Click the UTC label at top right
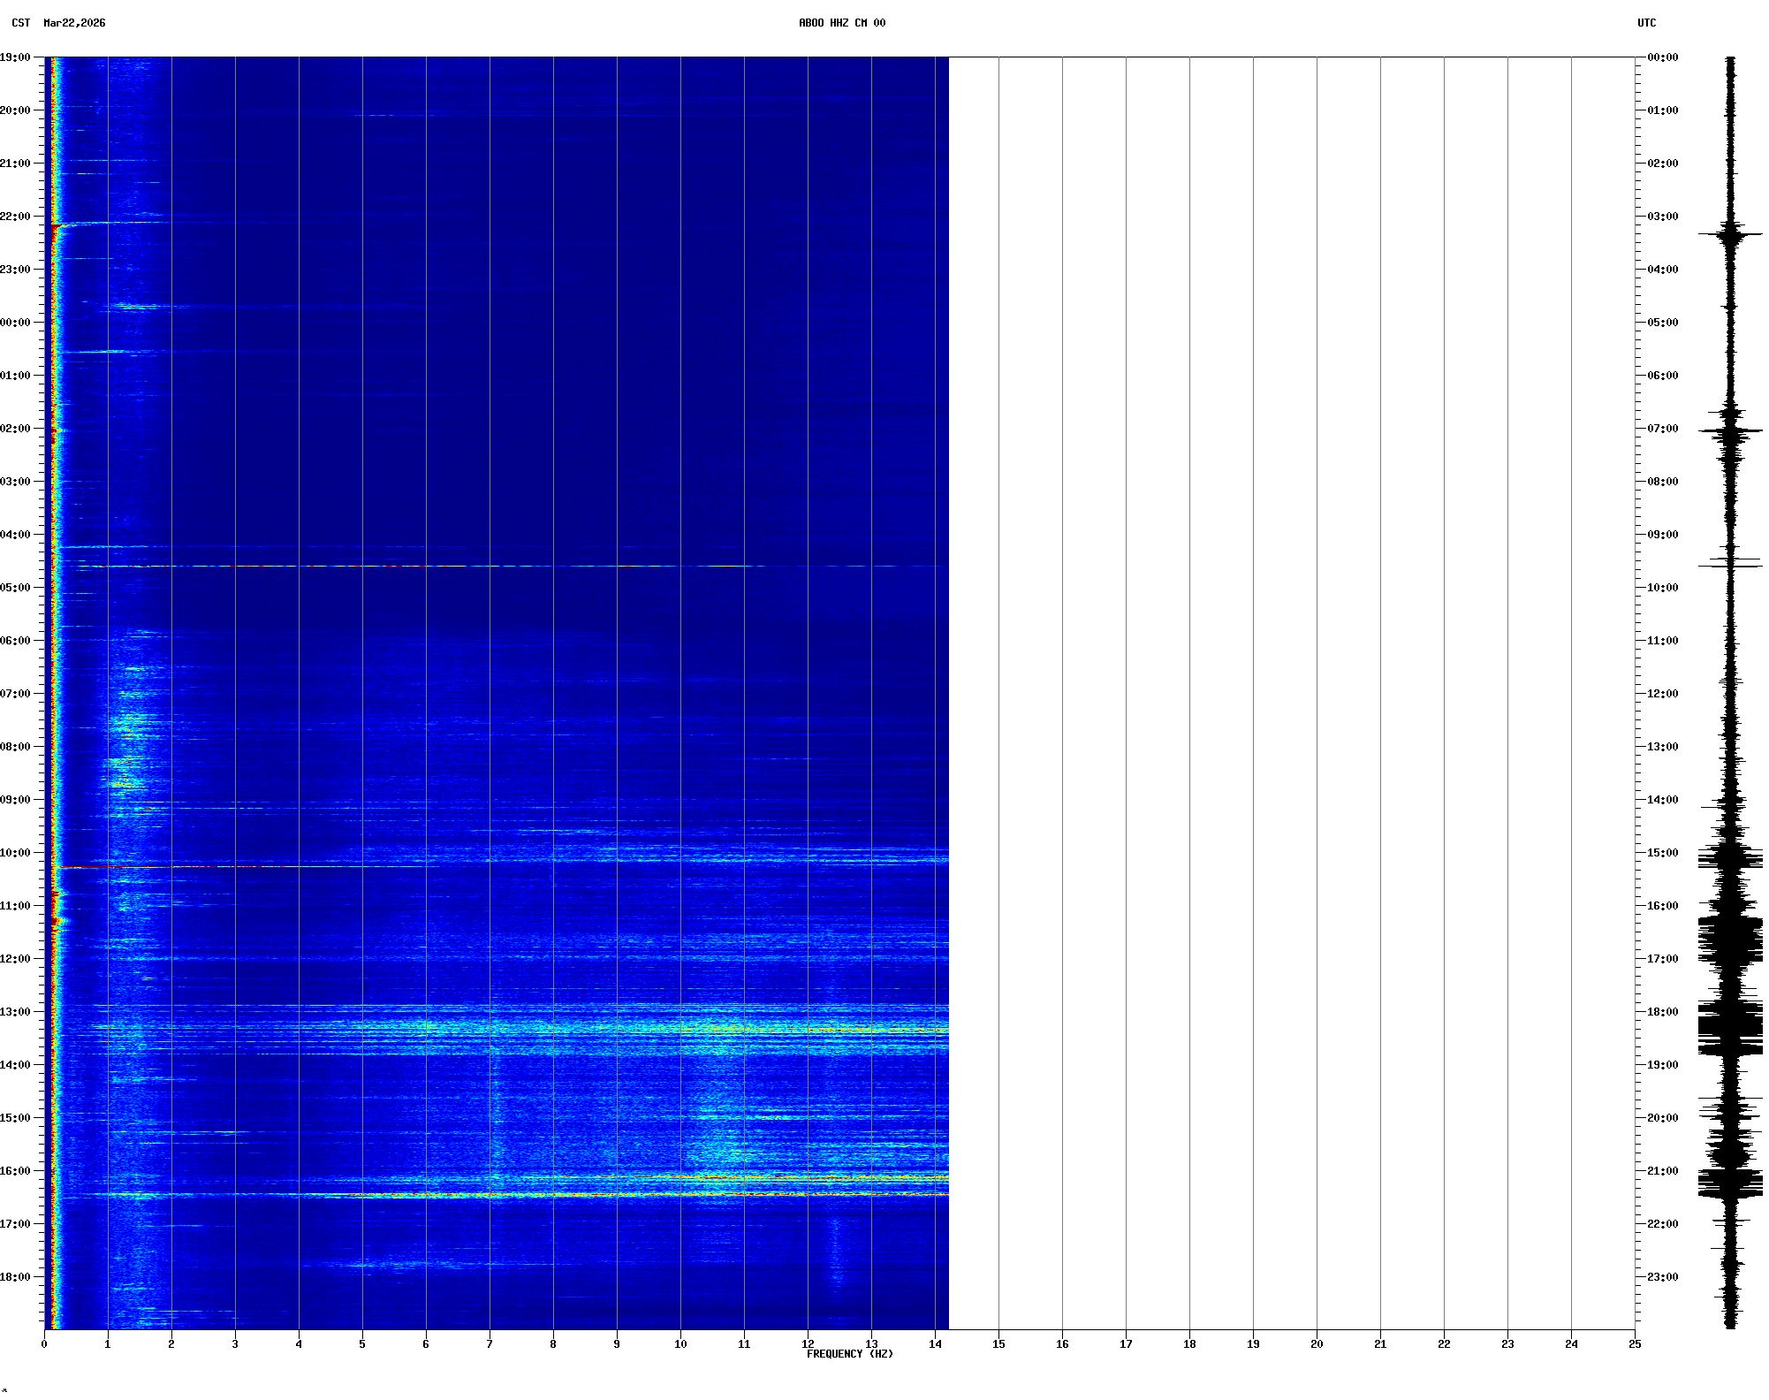 [1646, 23]
